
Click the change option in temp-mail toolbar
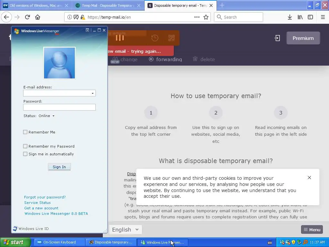tap(125, 59)
